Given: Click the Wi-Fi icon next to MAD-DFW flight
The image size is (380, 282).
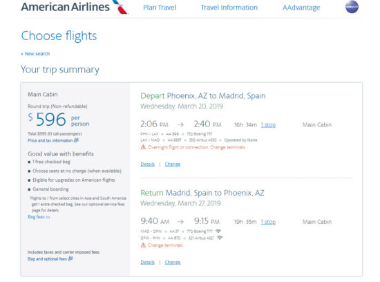Looking at the screenshot, I should click(x=218, y=231).
